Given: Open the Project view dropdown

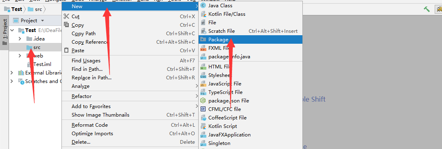Looking at the screenshot, I should (x=43, y=21).
